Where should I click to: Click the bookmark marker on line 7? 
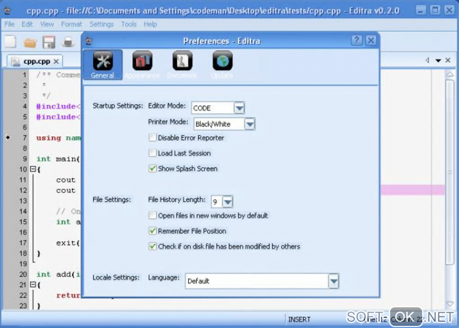tap(8, 137)
